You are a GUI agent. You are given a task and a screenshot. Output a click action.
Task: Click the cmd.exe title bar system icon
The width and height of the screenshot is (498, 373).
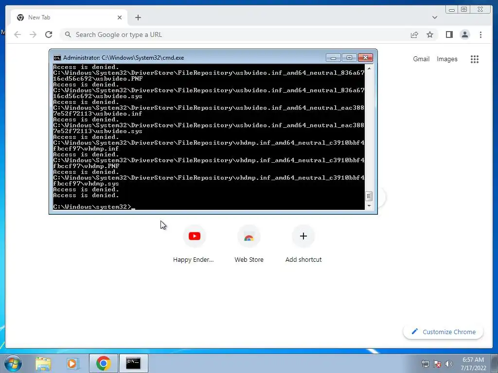(57, 58)
